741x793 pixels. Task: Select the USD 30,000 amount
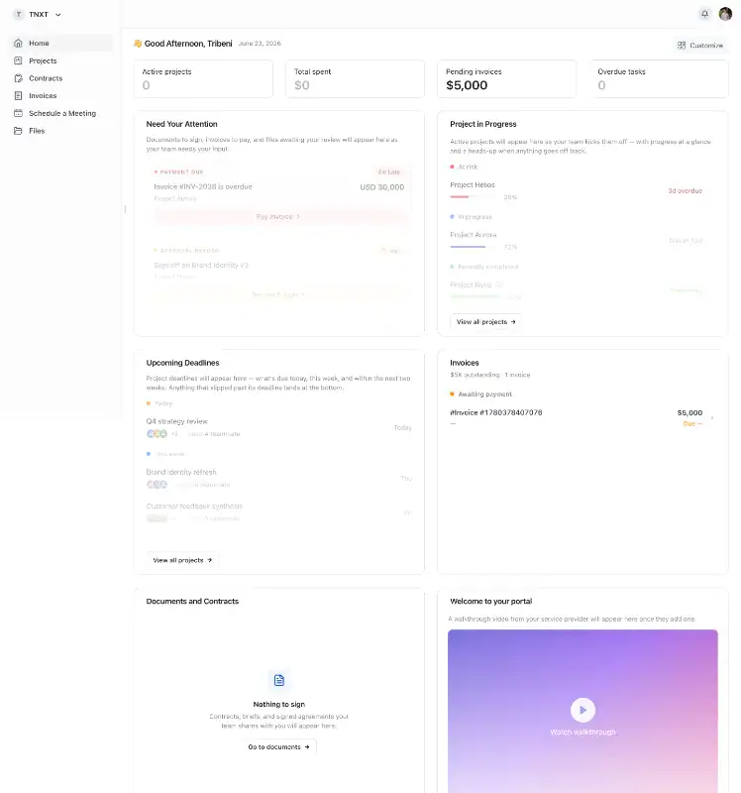pyautogui.click(x=382, y=187)
